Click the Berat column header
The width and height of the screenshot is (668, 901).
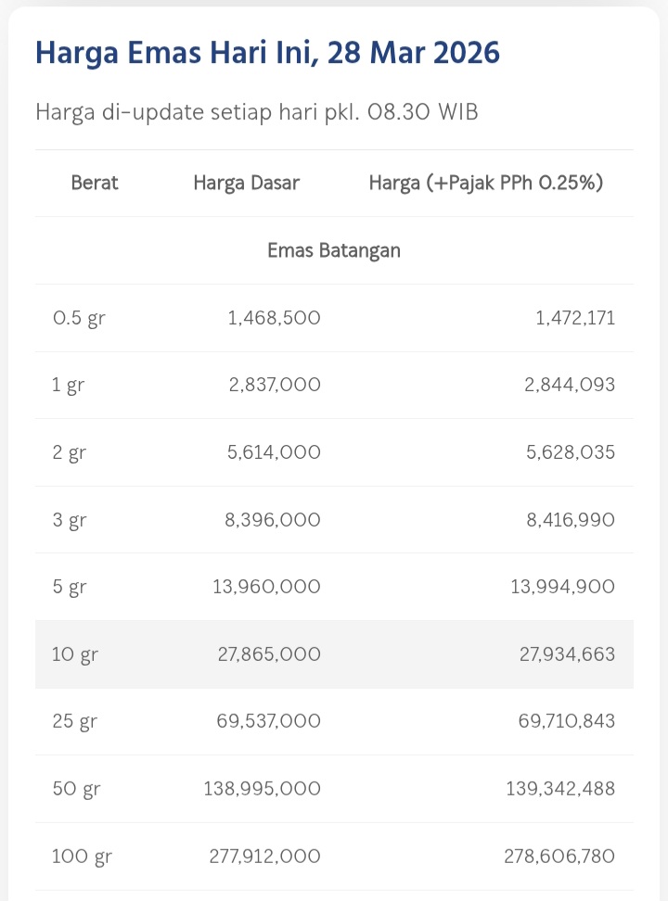tap(95, 183)
